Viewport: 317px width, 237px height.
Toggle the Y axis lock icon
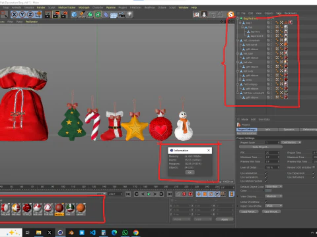tap(22, 14)
